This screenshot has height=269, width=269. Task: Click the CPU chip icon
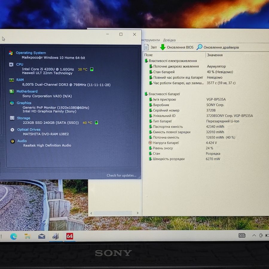point(11,65)
